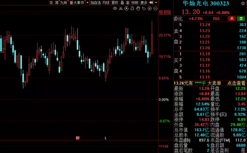
Task: Open the 更多 more menu
Action: [x=144, y=3]
